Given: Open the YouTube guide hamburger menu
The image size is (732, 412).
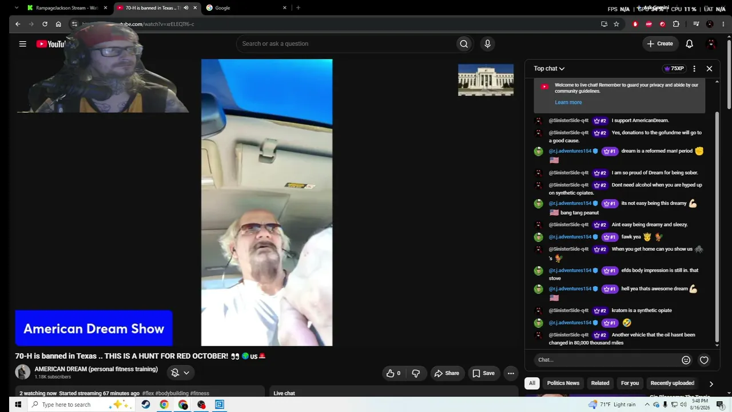Looking at the screenshot, I should 22,43.
